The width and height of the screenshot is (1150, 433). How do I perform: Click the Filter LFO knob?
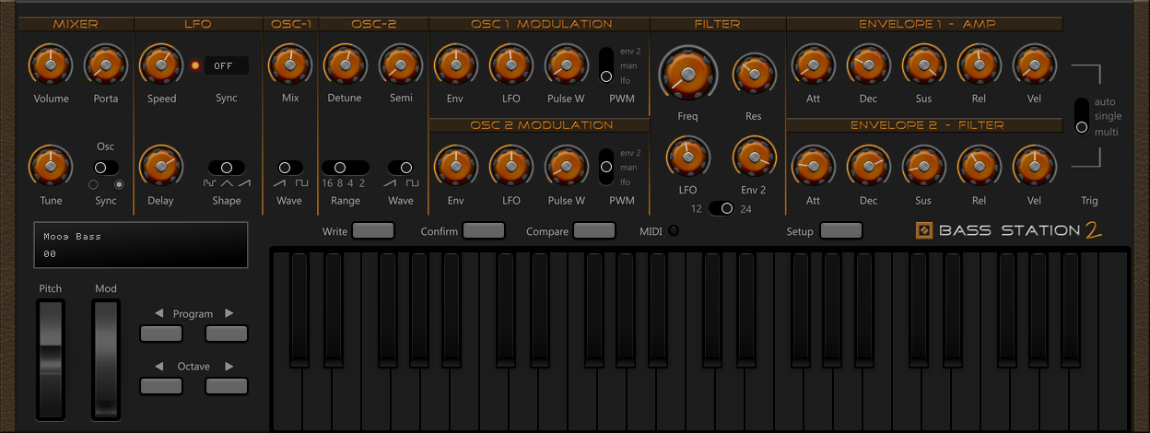coord(687,158)
